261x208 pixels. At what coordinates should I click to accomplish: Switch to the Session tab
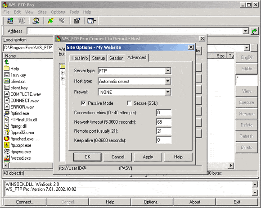click(117, 58)
